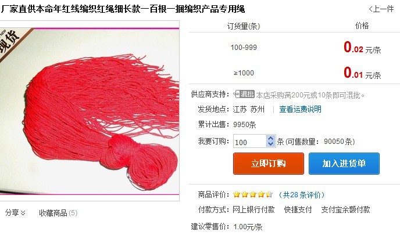
Task: Open the 共28条评价 reviews link
Action: pos(302,195)
